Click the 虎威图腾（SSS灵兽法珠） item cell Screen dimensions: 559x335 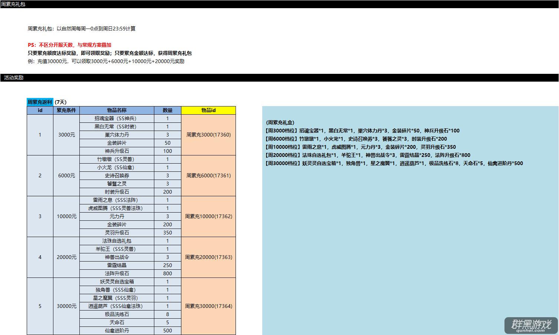click(117, 208)
